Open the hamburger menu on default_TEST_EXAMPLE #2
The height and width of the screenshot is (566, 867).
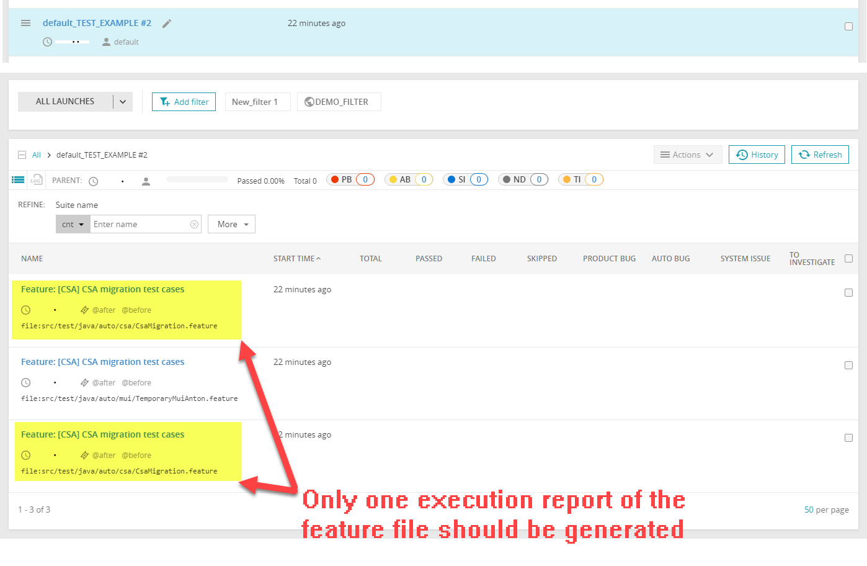(x=25, y=23)
